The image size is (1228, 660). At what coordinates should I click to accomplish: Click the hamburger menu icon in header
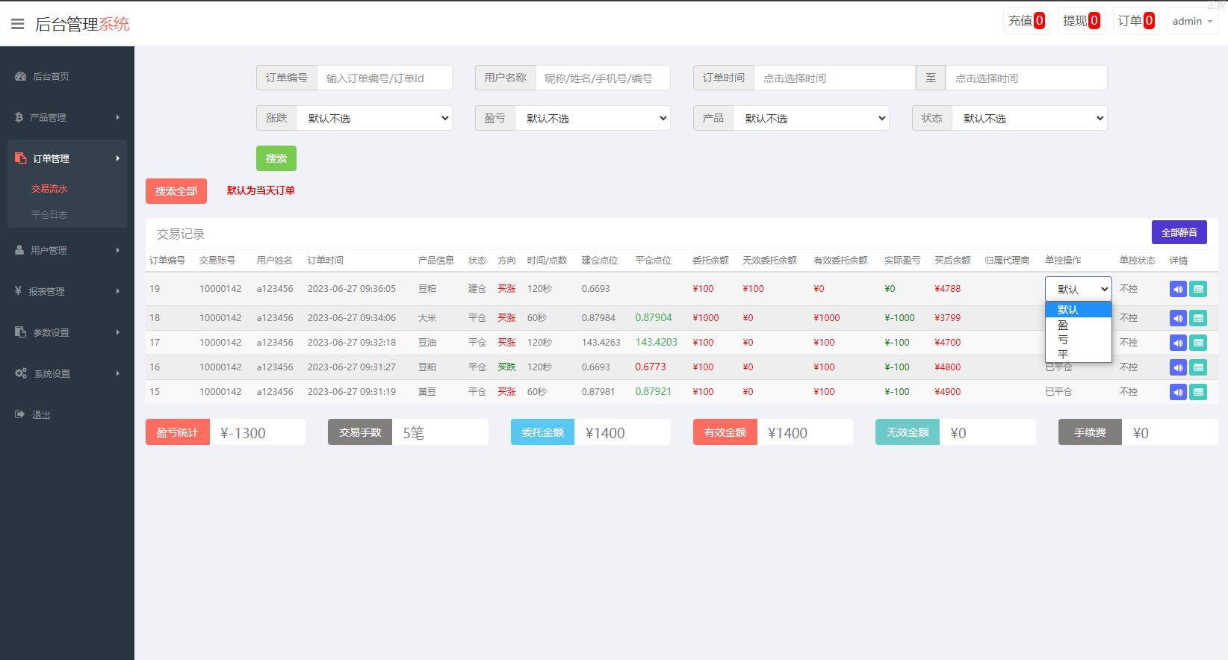point(17,24)
